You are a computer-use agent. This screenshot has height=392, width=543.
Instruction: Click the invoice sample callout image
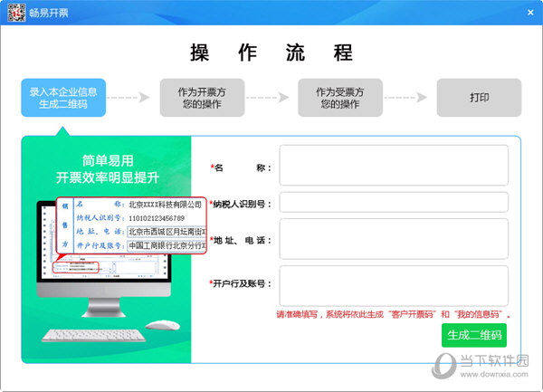click(x=131, y=225)
